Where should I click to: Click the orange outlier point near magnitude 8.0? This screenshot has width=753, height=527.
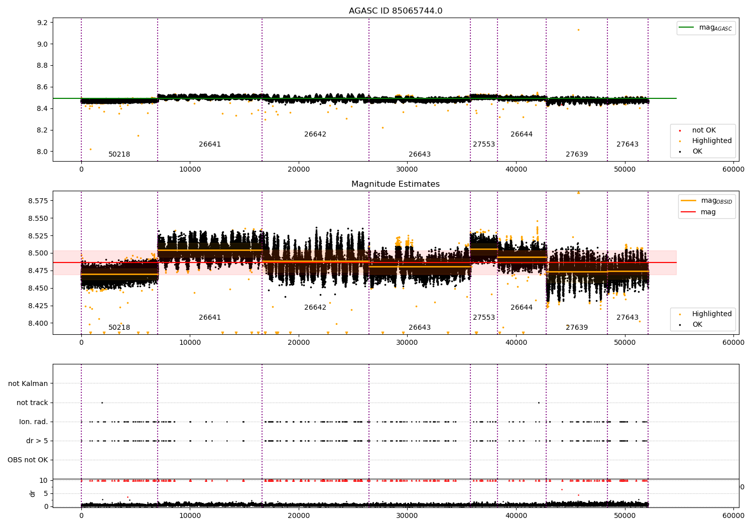(90, 149)
